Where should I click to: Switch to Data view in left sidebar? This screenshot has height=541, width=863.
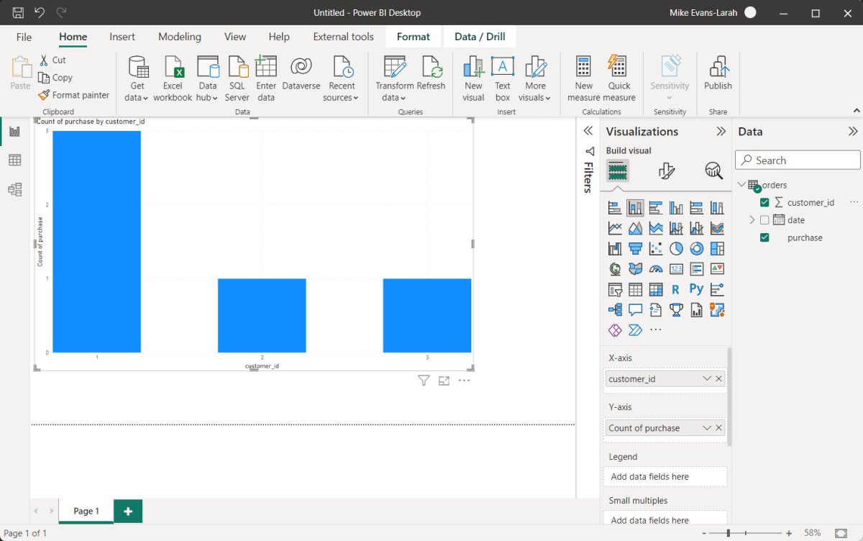14,160
